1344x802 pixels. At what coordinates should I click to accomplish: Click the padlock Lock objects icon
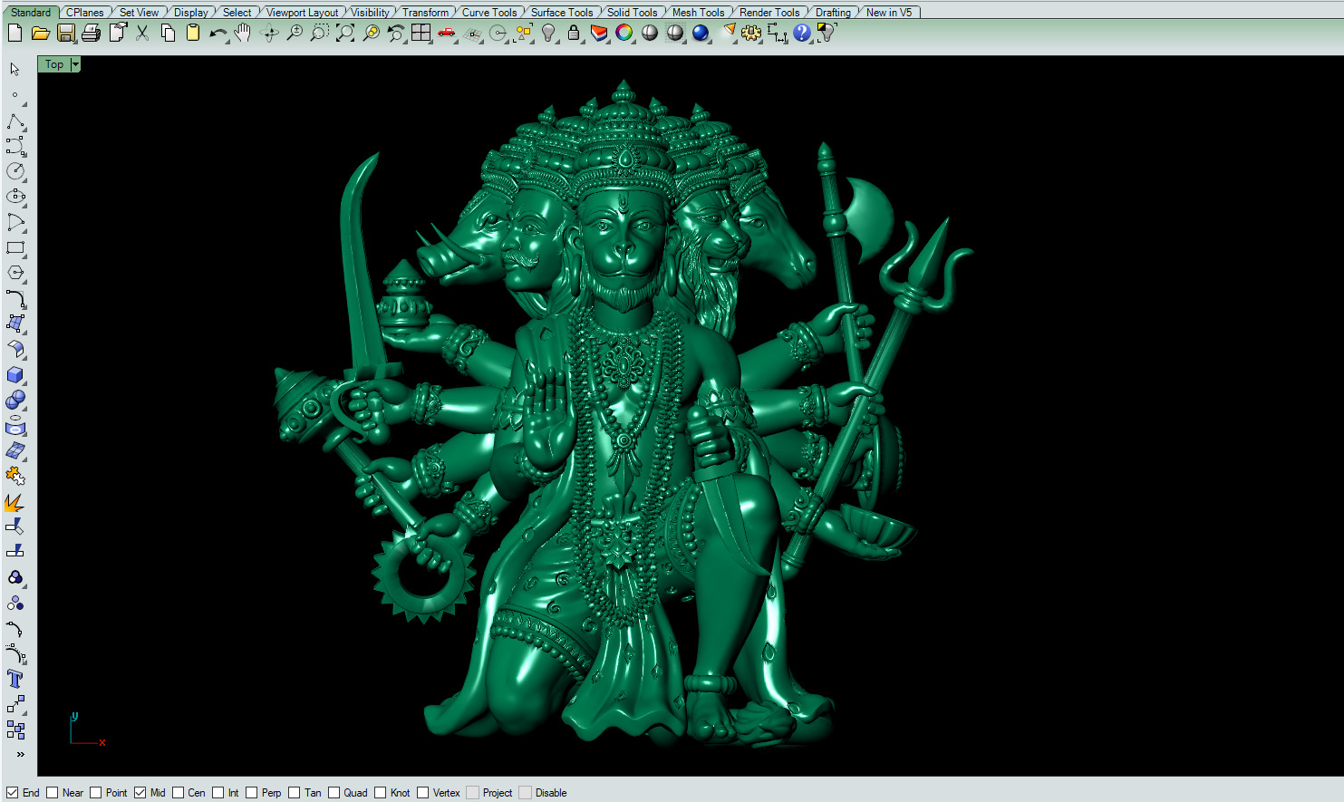point(574,34)
